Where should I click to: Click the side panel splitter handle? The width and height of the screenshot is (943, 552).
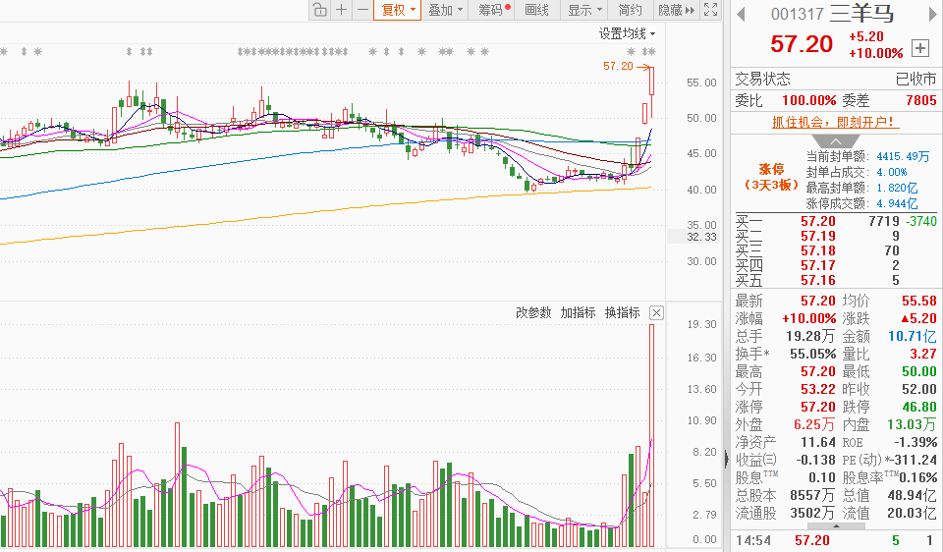pyautogui.click(x=727, y=460)
